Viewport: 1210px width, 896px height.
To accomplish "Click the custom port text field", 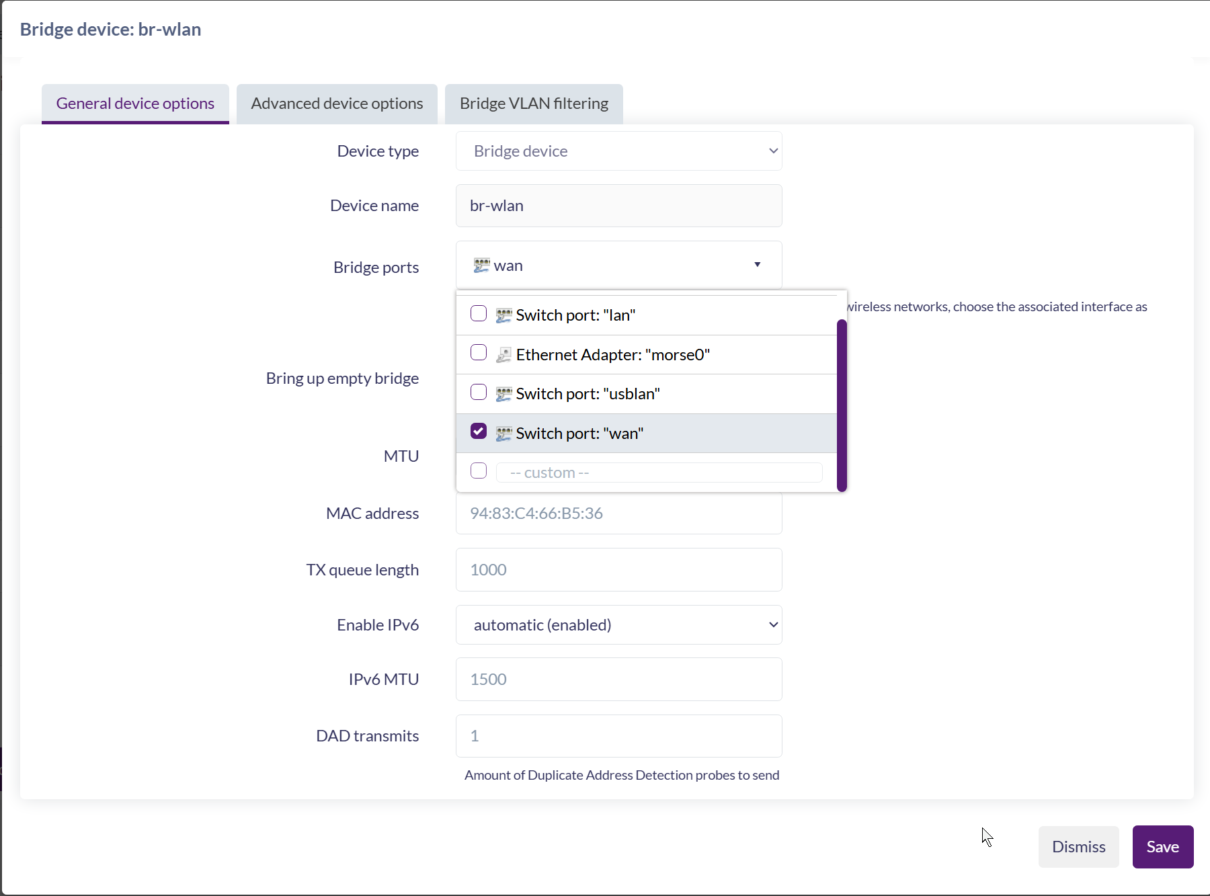I will click(x=659, y=473).
